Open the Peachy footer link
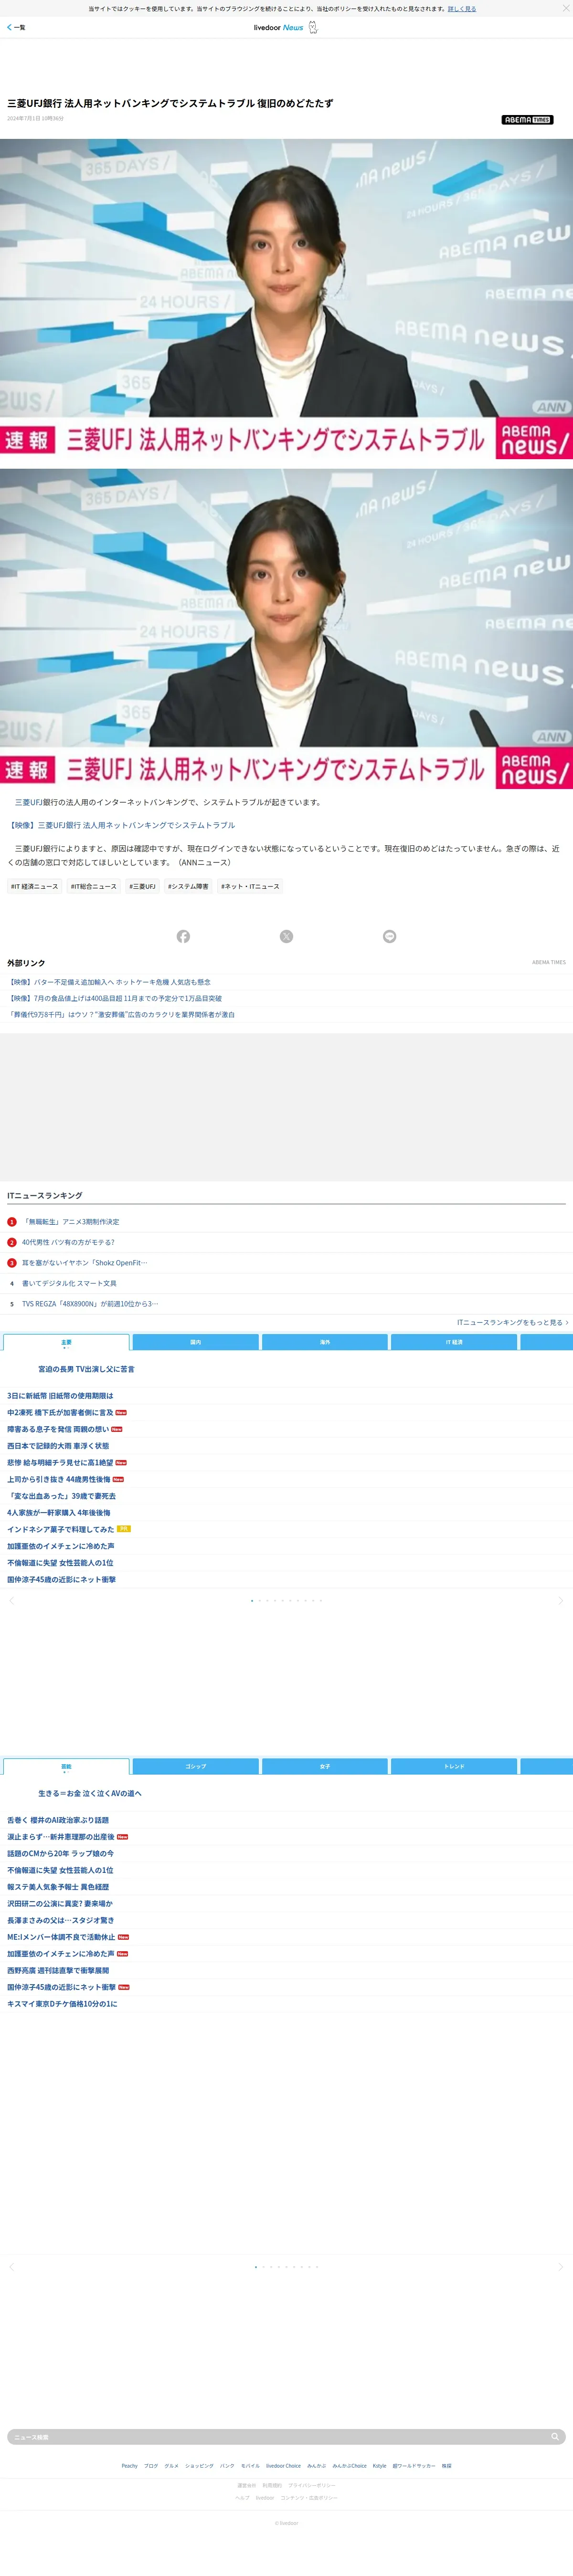Viewport: 573px width, 2576px height. click(x=130, y=2466)
